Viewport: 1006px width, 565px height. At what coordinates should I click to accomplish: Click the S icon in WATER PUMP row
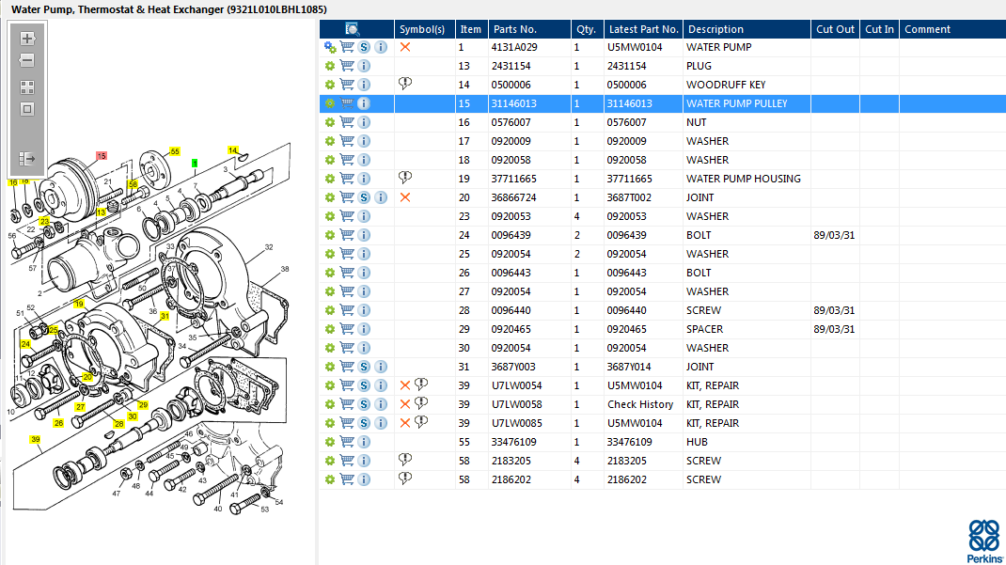364,47
